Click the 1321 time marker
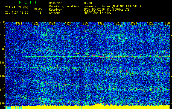Image resolution: width=172 pixels, height=109 pixels. (x=19, y=24)
